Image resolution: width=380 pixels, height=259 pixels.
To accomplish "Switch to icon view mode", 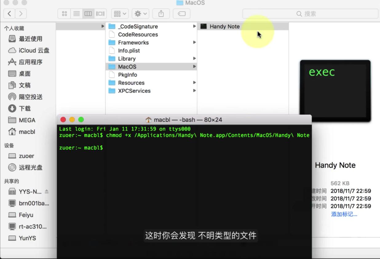I will (64, 13).
